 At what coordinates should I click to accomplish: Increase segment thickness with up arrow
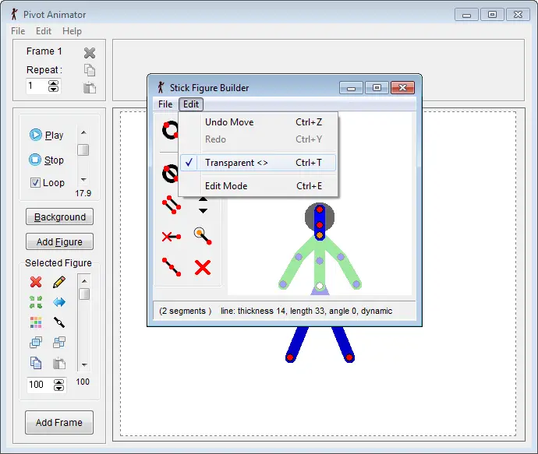click(203, 199)
